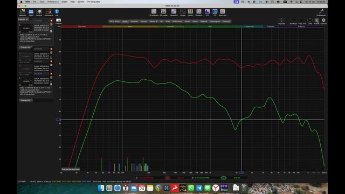Open Telegram from the Dock

(199, 188)
